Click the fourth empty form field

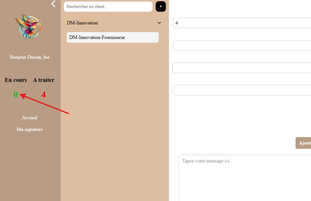[x=241, y=90]
